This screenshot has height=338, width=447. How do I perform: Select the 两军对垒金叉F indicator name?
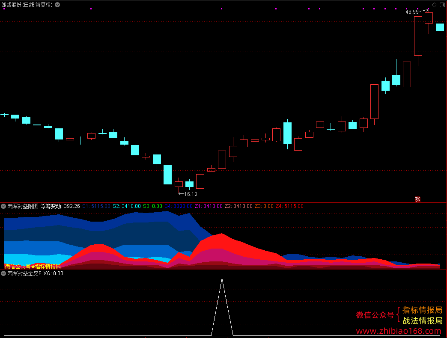point(24,273)
